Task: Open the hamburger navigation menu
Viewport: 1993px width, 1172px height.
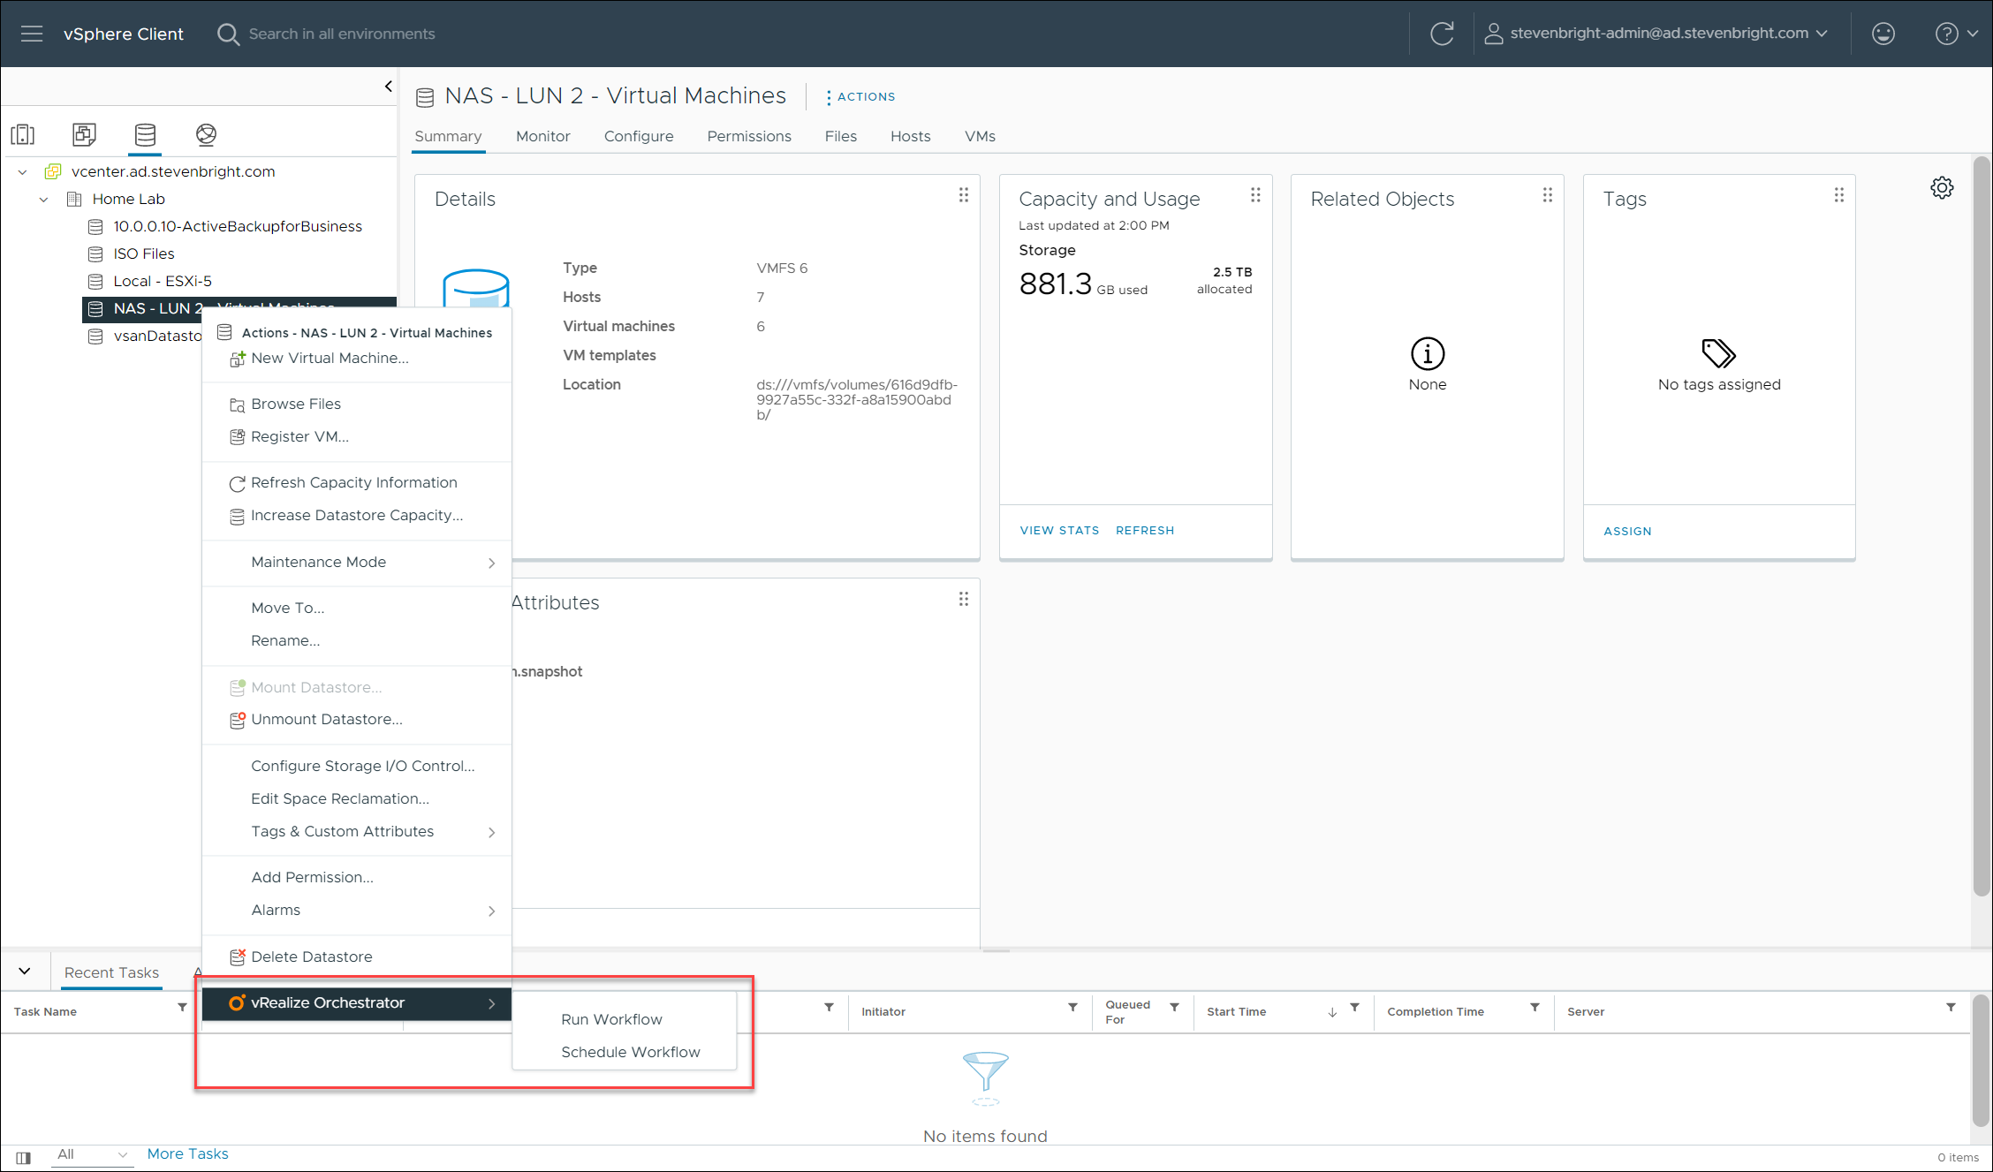Action: pyautogui.click(x=32, y=34)
